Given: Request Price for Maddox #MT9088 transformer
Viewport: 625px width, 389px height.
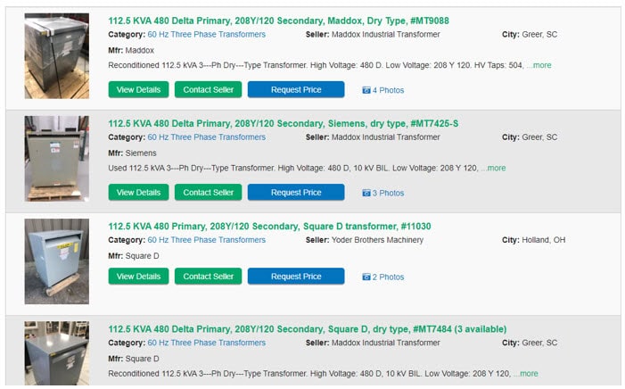Looking at the screenshot, I should click(x=296, y=90).
